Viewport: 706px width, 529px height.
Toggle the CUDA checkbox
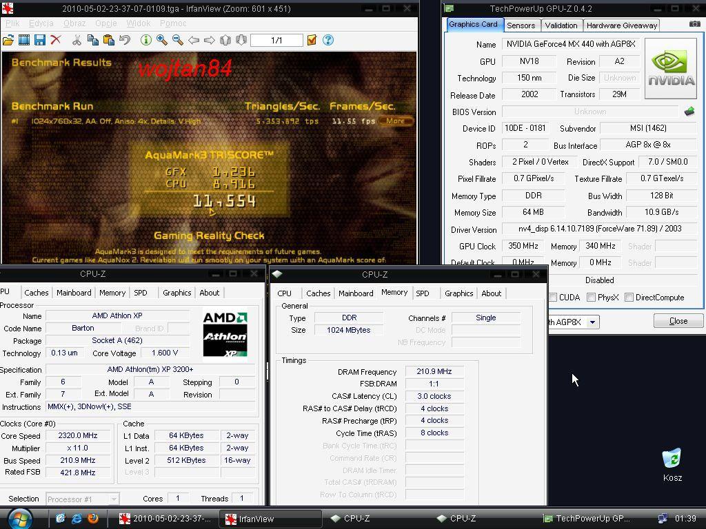553,298
